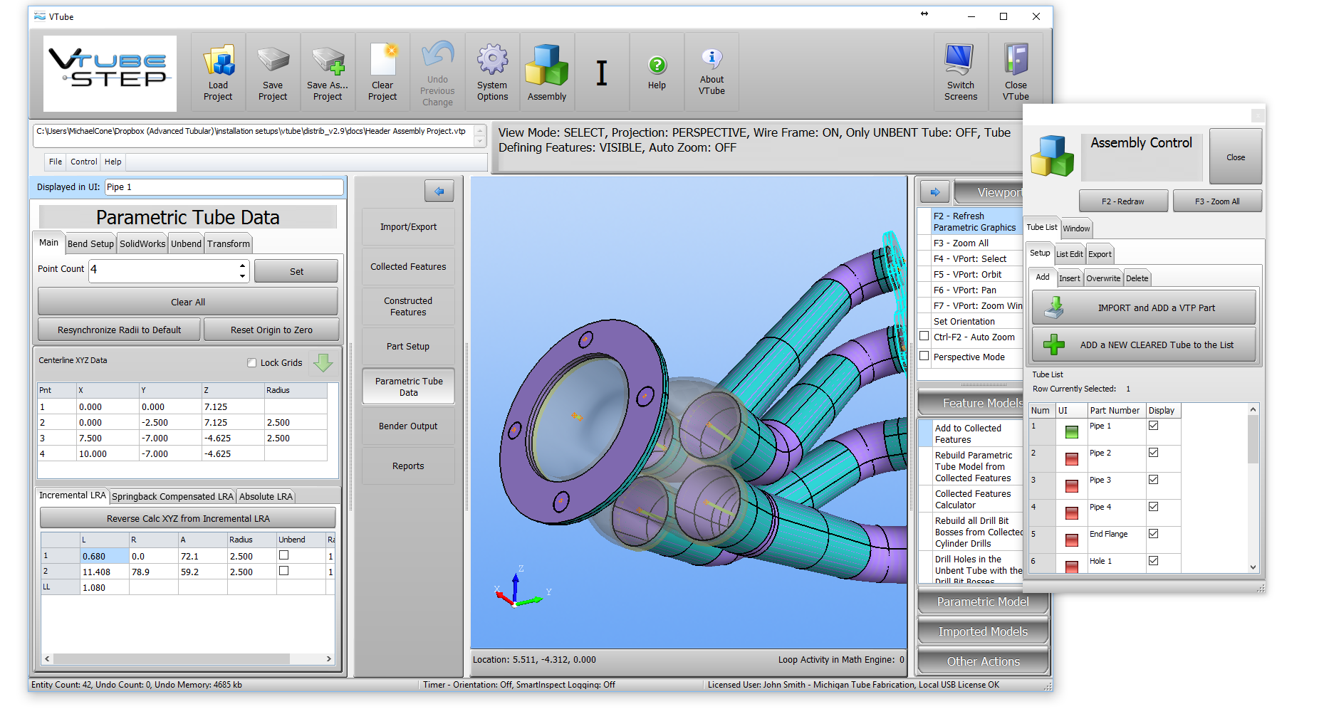Expand the Other Actions section
The height and width of the screenshot is (709, 1319).
coord(983,661)
